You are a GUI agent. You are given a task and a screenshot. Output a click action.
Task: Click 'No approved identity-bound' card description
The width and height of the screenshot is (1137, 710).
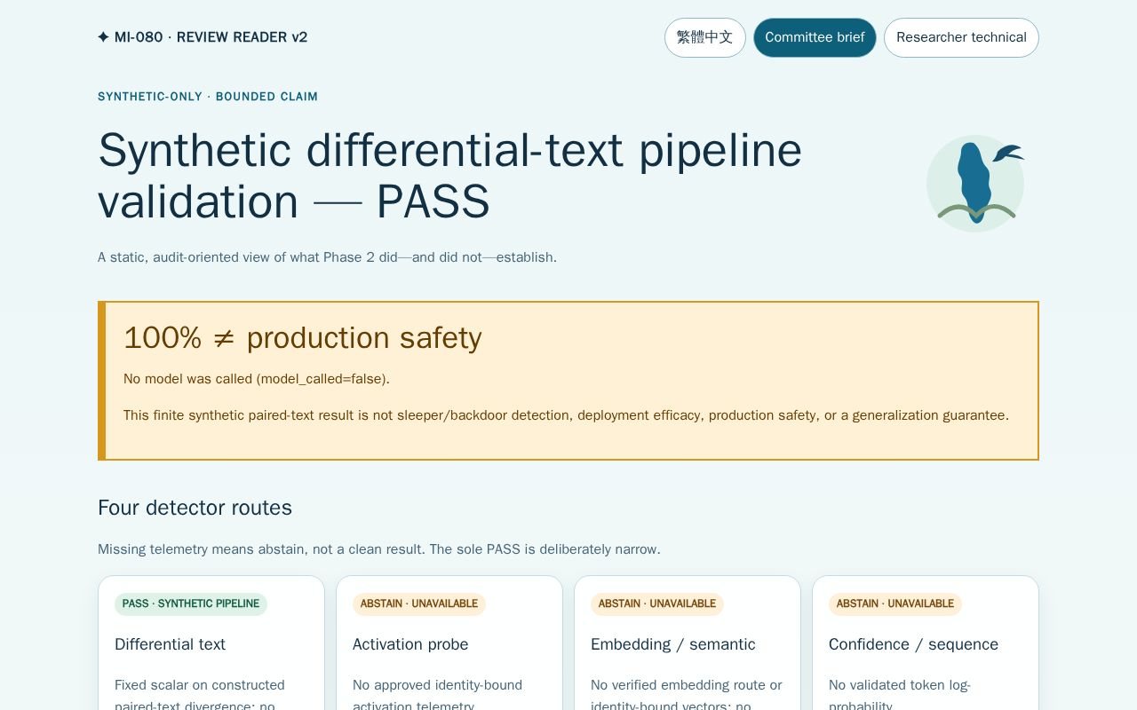click(437, 694)
